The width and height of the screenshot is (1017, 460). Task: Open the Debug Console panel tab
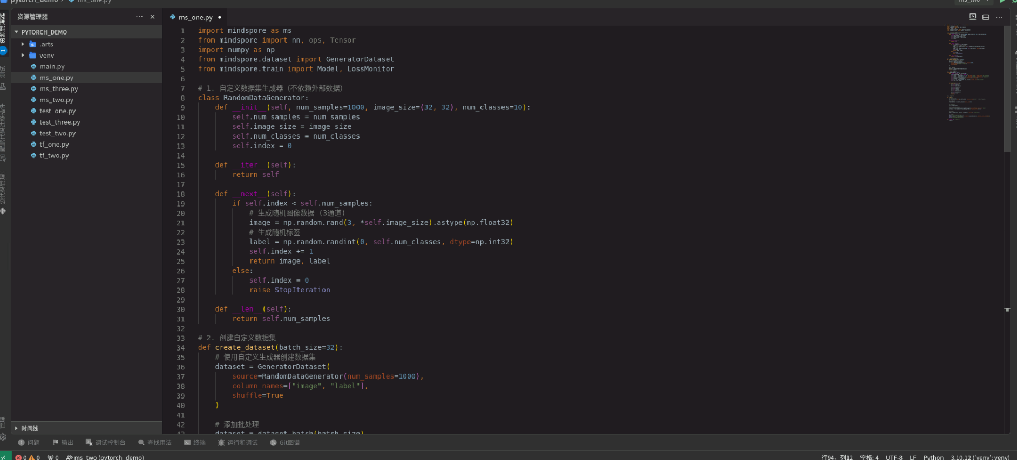click(105, 443)
